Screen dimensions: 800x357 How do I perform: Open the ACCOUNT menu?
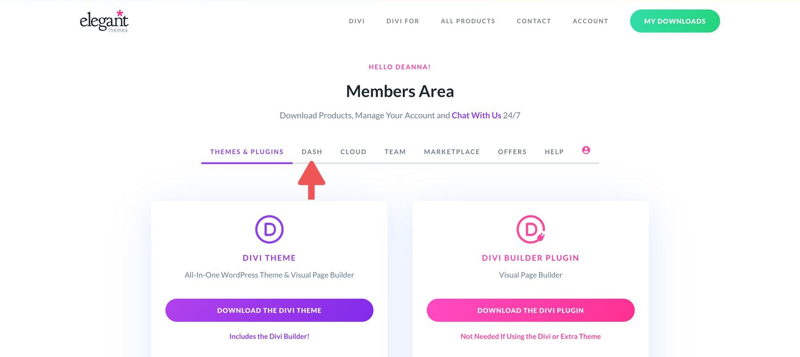click(590, 21)
